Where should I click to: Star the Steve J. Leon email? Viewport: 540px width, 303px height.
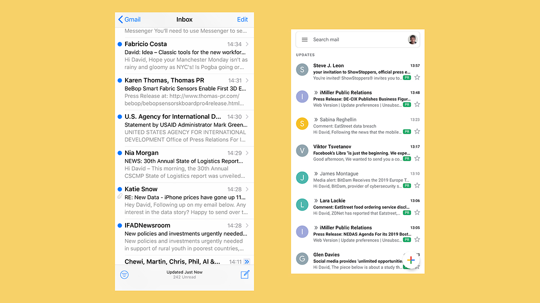coord(417,78)
